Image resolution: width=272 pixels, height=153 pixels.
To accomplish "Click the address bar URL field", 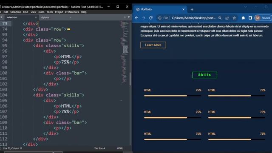I will click(193, 18).
